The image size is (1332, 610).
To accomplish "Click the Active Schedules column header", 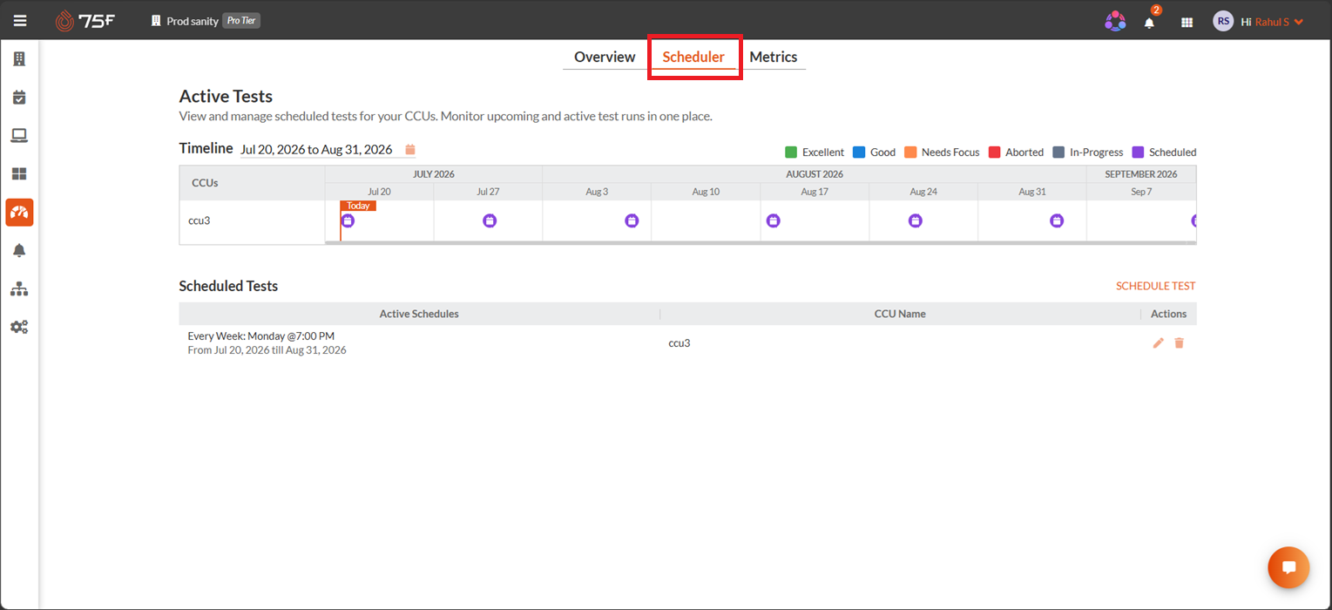I will click(x=419, y=314).
